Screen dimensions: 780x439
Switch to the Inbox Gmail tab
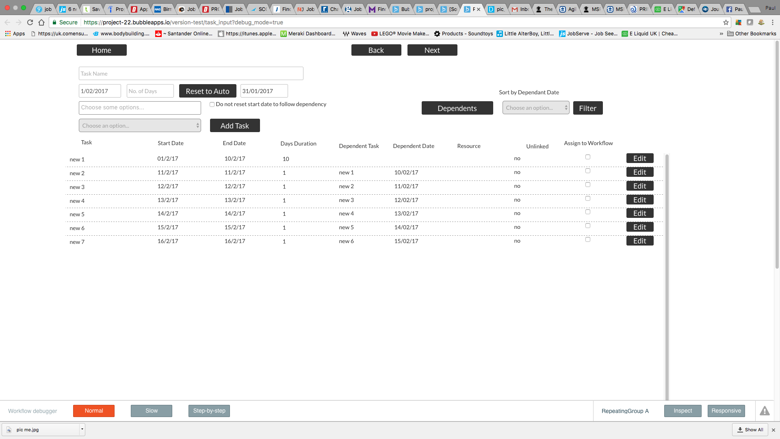[x=520, y=9]
